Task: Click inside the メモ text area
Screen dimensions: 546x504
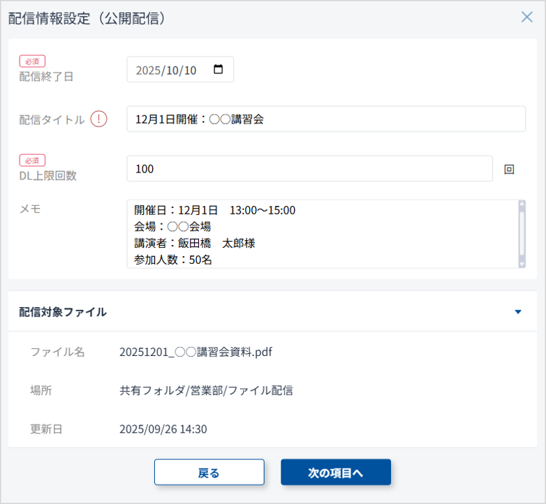Action: tap(321, 235)
